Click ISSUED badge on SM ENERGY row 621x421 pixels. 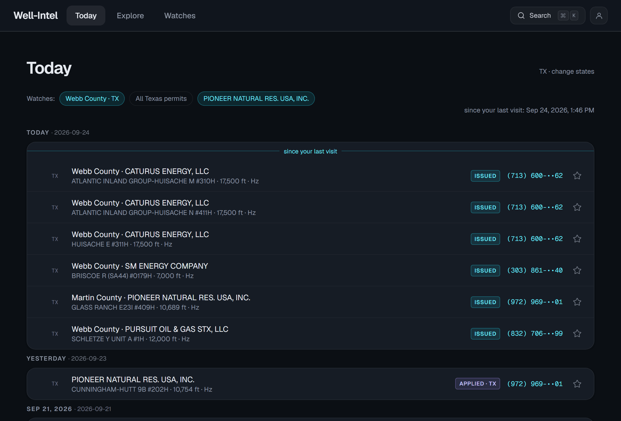[485, 271]
